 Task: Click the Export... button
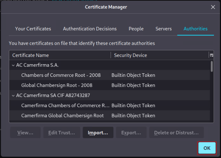pyautogui.click(x=131, y=133)
